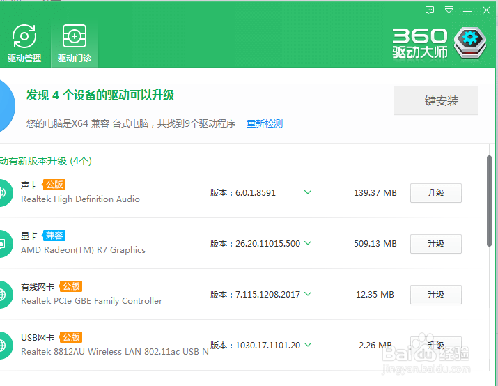
Task: Switch to the 驱动门诊 tab
Action: [75, 44]
